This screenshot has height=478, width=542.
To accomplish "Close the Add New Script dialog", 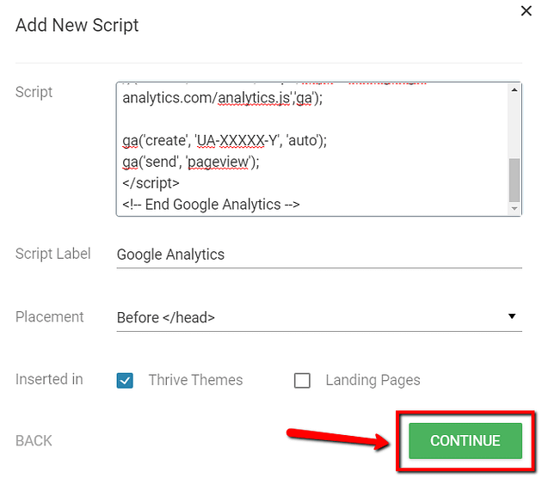I will [526, 11].
